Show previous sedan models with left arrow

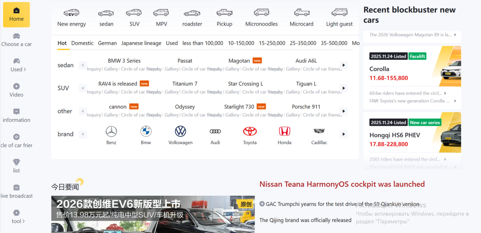(x=83, y=65)
